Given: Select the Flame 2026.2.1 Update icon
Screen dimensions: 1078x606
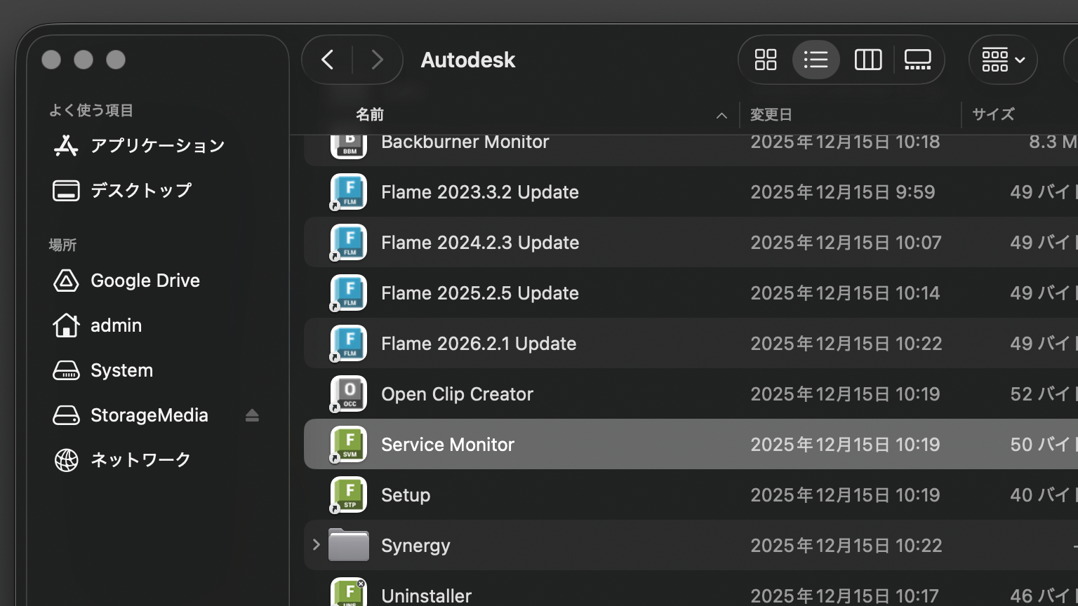Looking at the screenshot, I should click(x=349, y=343).
